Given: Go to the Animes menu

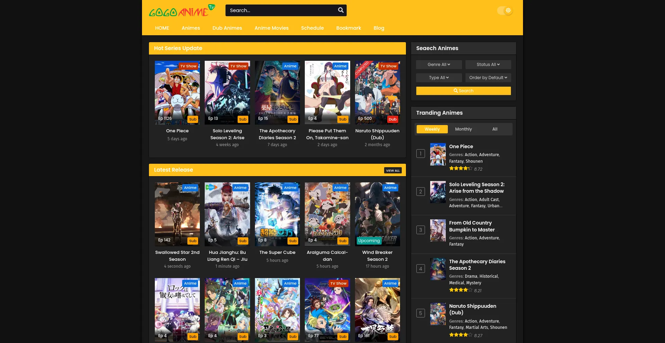Looking at the screenshot, I should (191, 28).
